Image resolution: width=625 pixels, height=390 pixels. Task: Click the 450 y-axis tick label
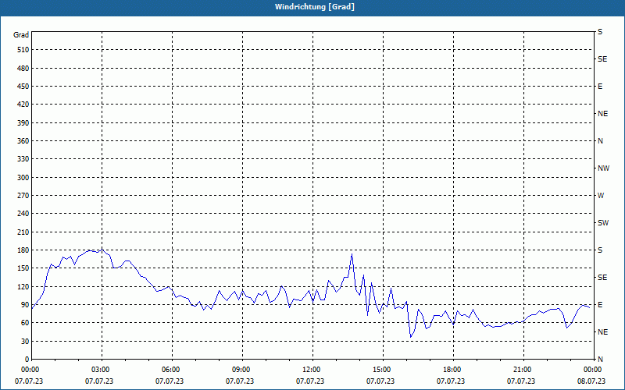tap(23, 87)
